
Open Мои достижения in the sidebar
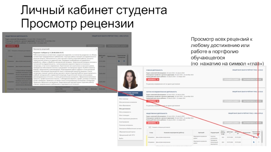click(125, 109)
